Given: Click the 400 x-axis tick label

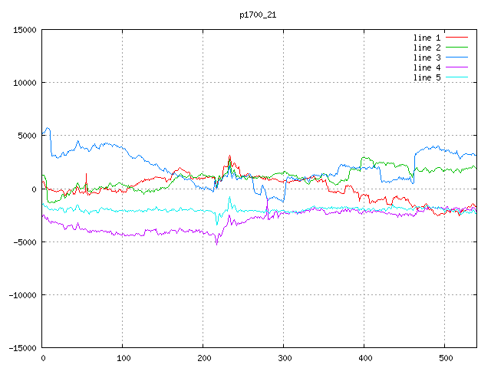Looking at the screenshot, I should tap(364, 357).
